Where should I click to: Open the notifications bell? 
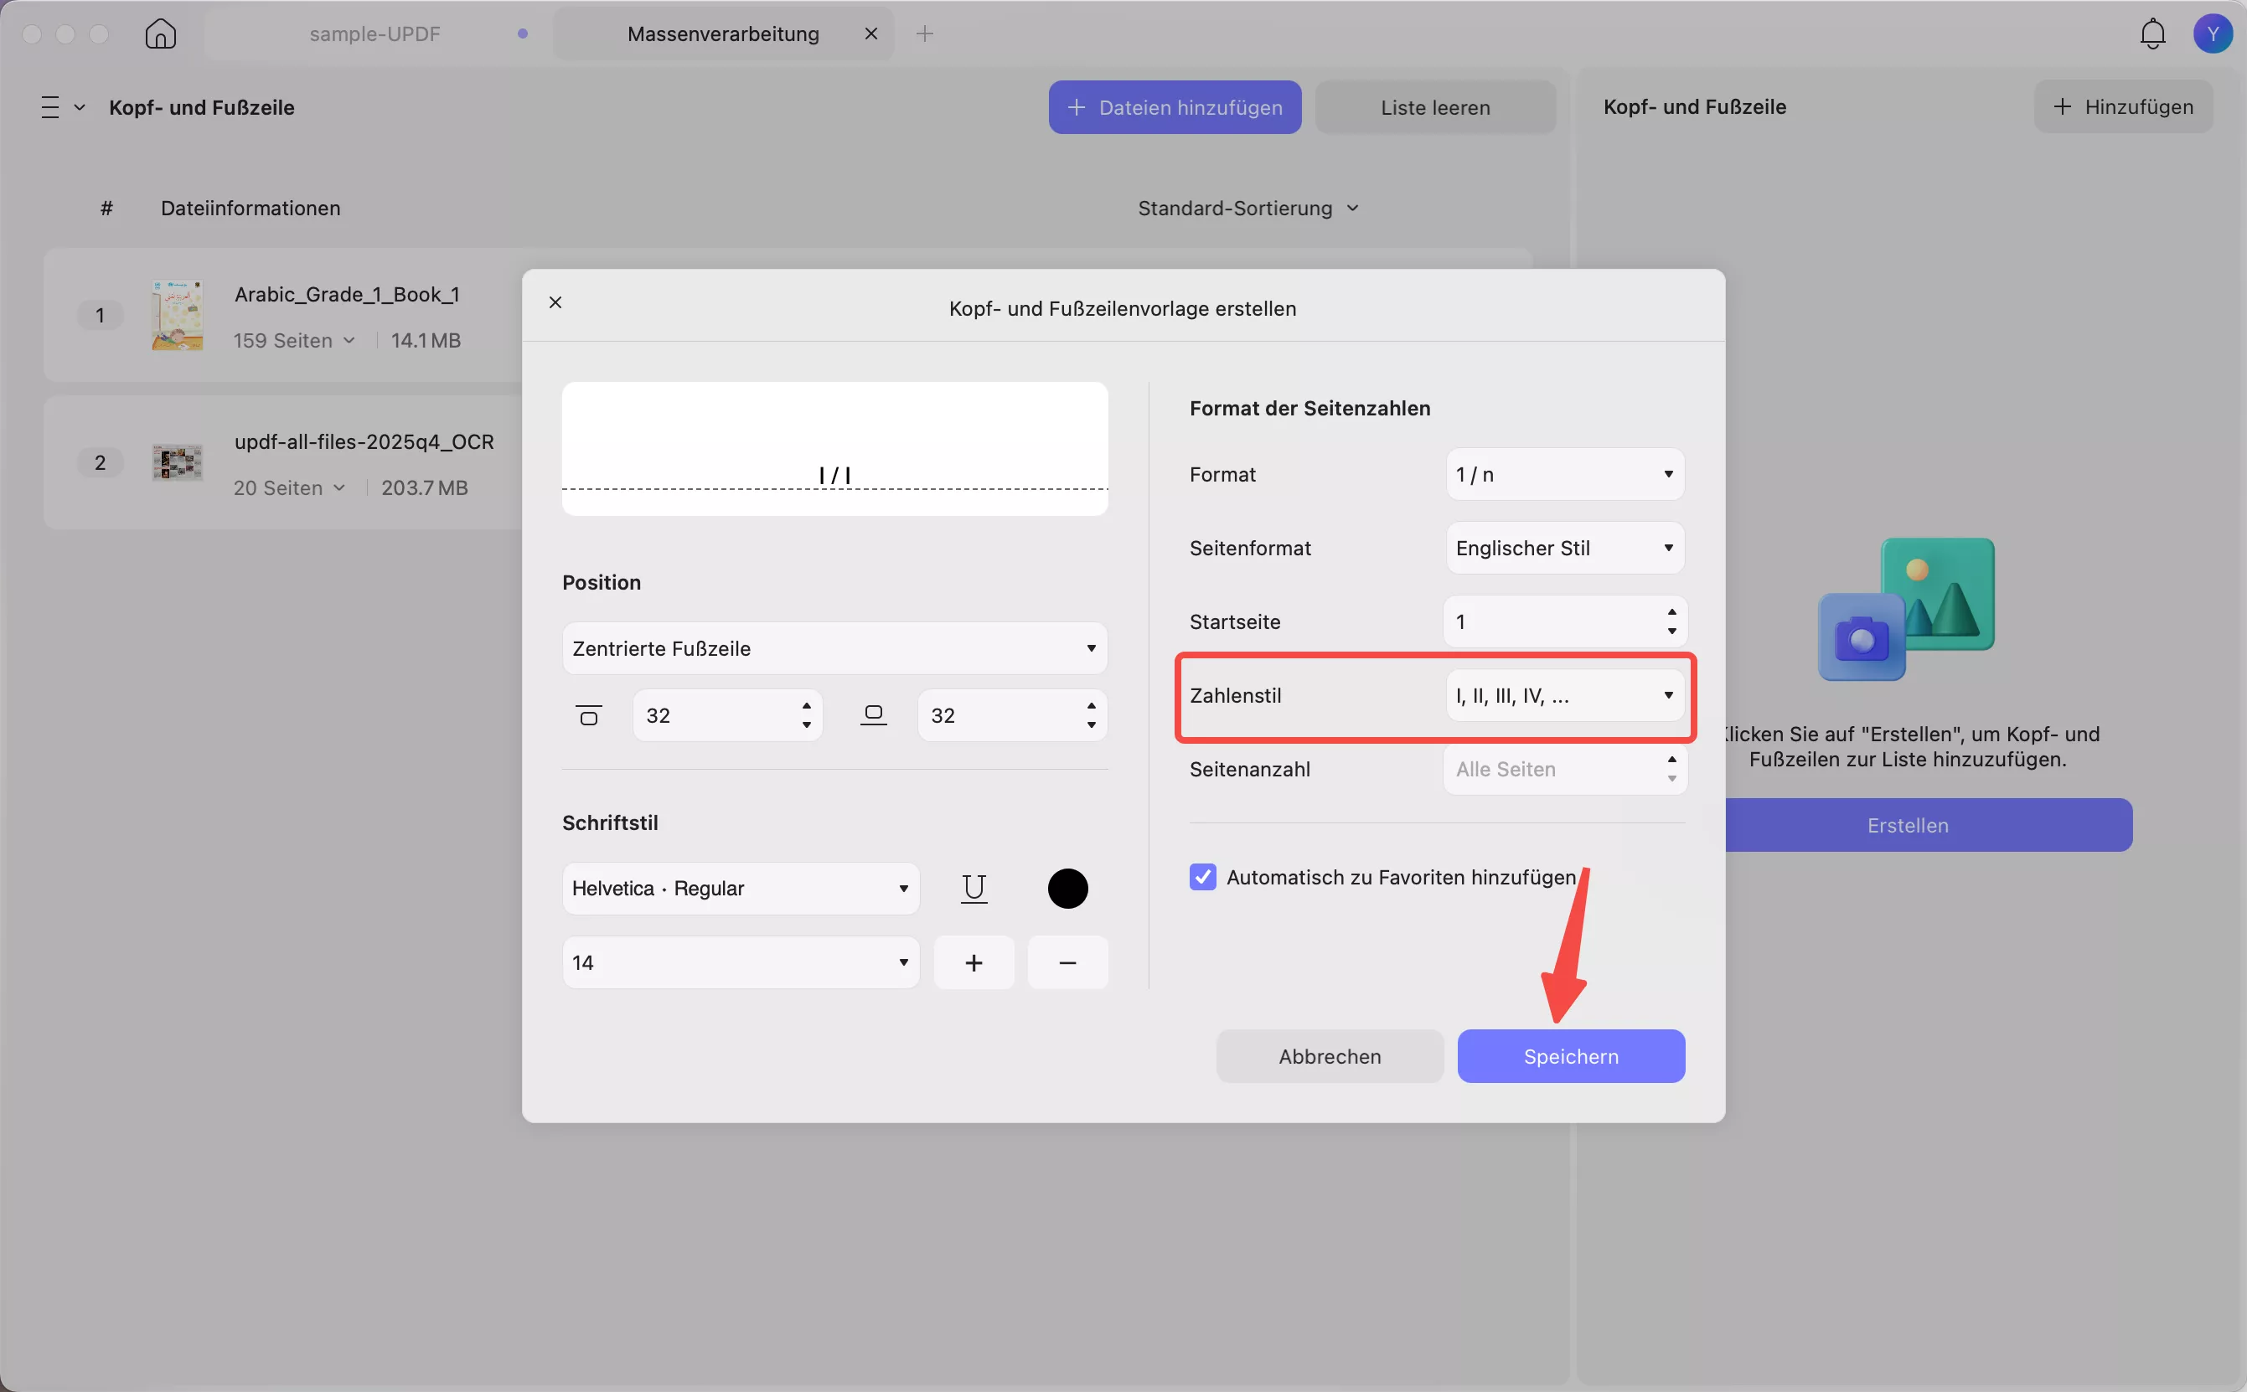pyautogui.click(x=2152, y=34)
